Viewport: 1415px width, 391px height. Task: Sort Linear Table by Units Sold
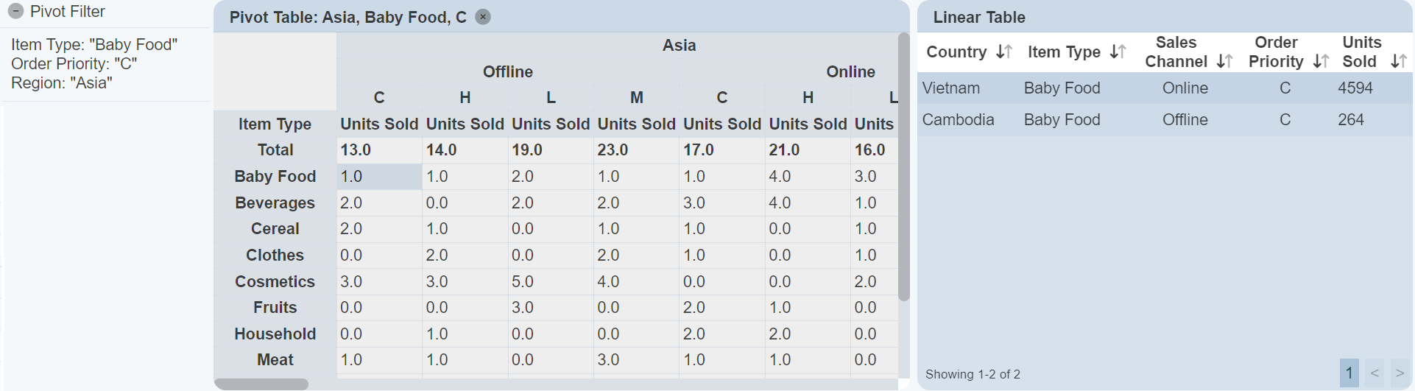pos(1398,62)
